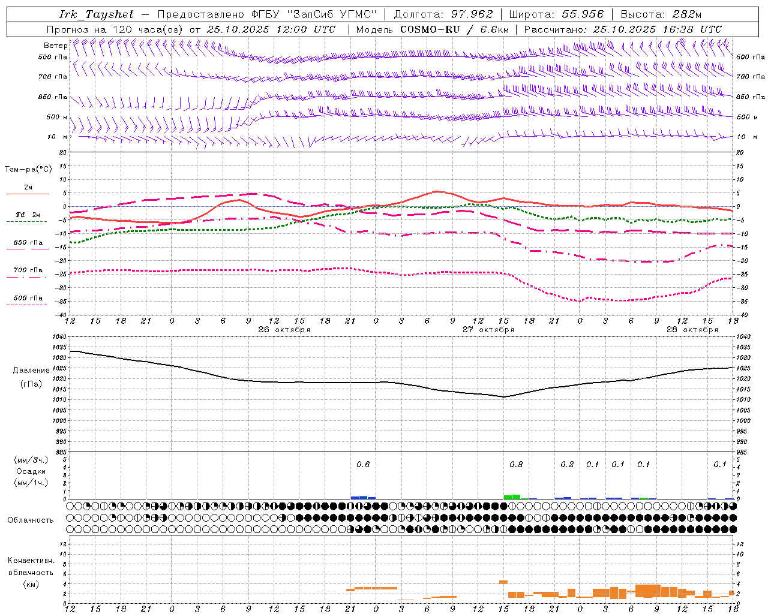Click the blue precipitation bar below 0.6

(363, 497)
